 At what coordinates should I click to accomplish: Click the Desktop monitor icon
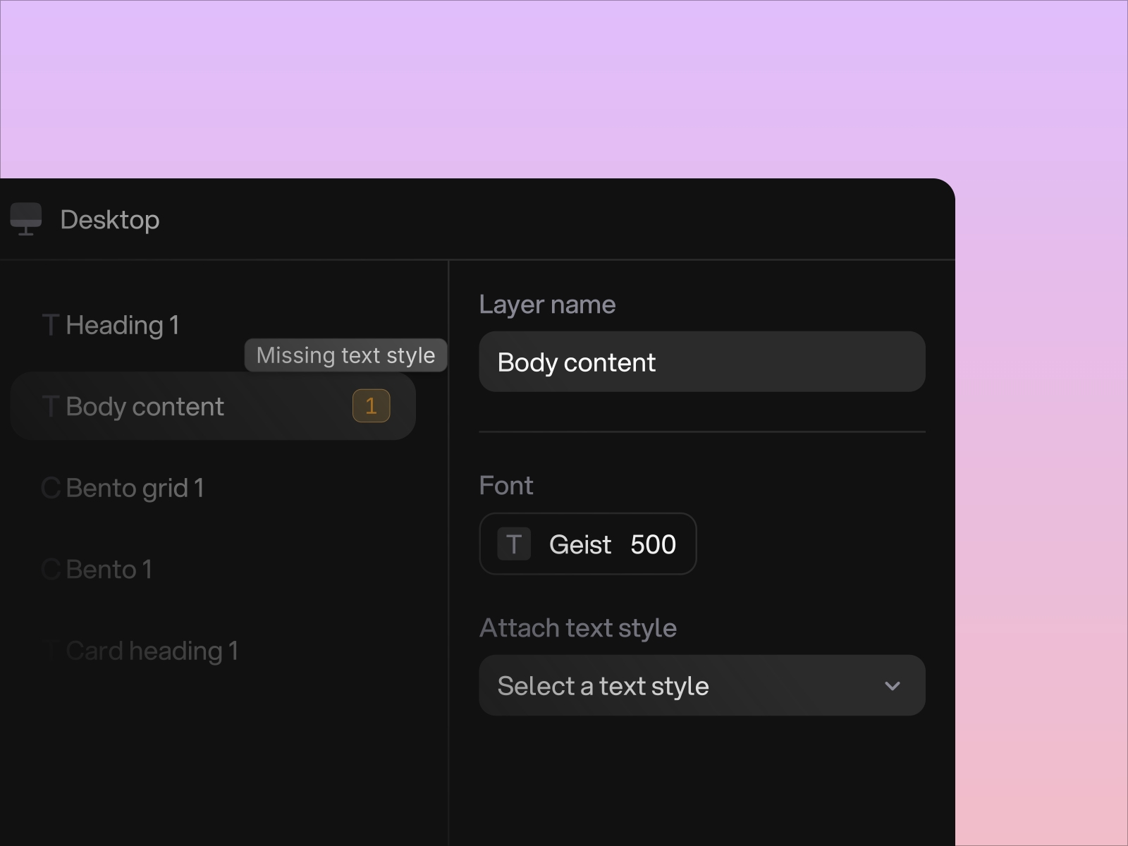pos(26,219)
